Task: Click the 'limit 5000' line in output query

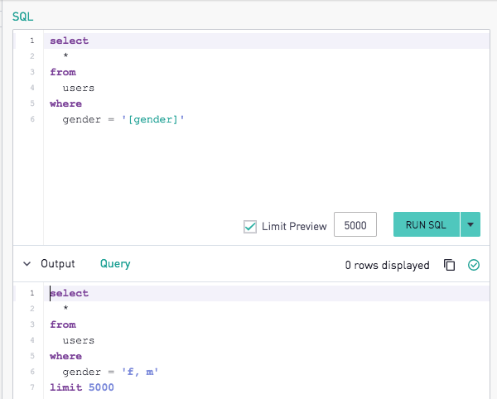Action: coord(81,388)
